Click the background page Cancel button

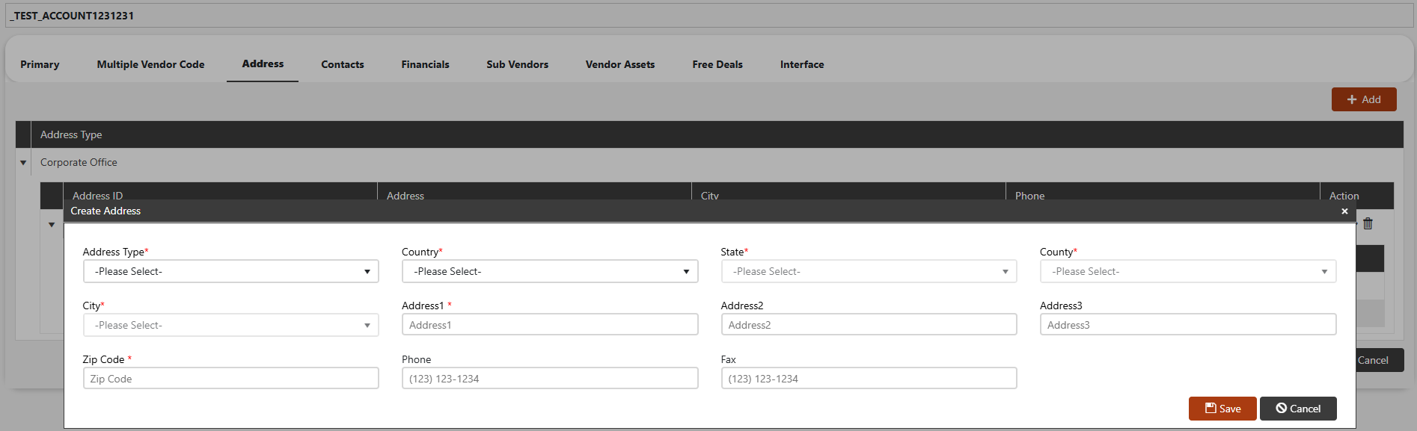[1380, 360]
